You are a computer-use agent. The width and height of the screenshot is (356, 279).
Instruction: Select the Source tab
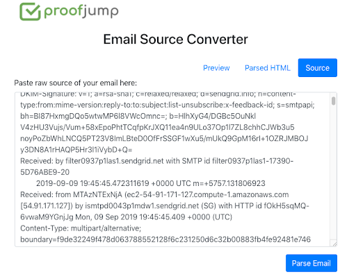[317, 68]
